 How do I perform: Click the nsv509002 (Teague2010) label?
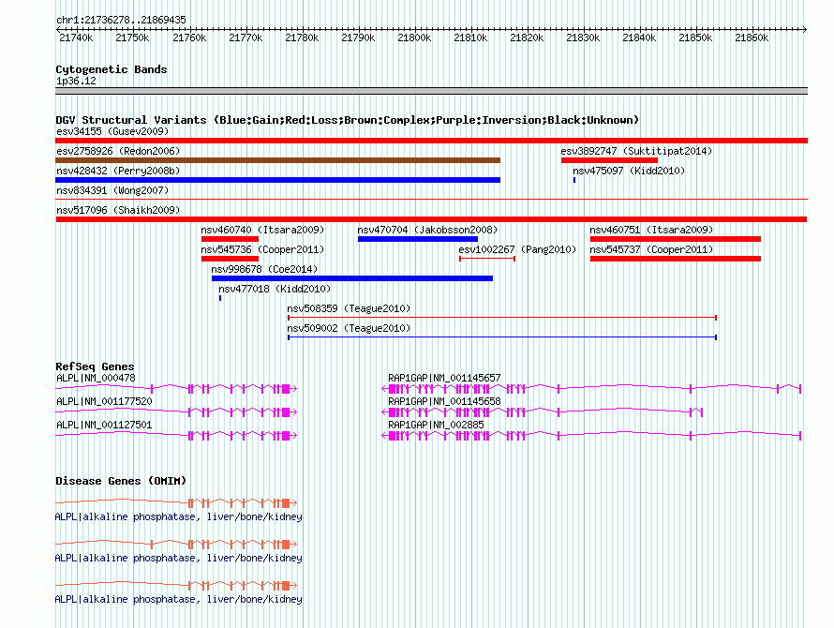click(x=349, y=328)
